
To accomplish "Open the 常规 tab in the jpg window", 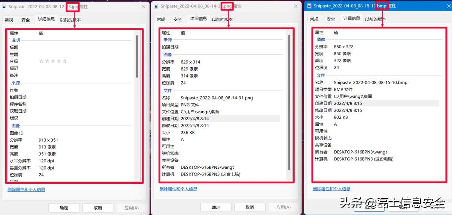I will click(9, 20).
